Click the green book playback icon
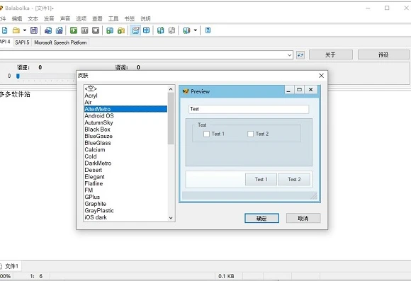The height and width of the screenshot is (281, 411). 110,30
